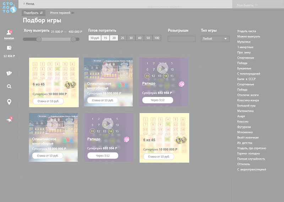Click the location pin icon

pyautogui.click(x=9, y=102)
